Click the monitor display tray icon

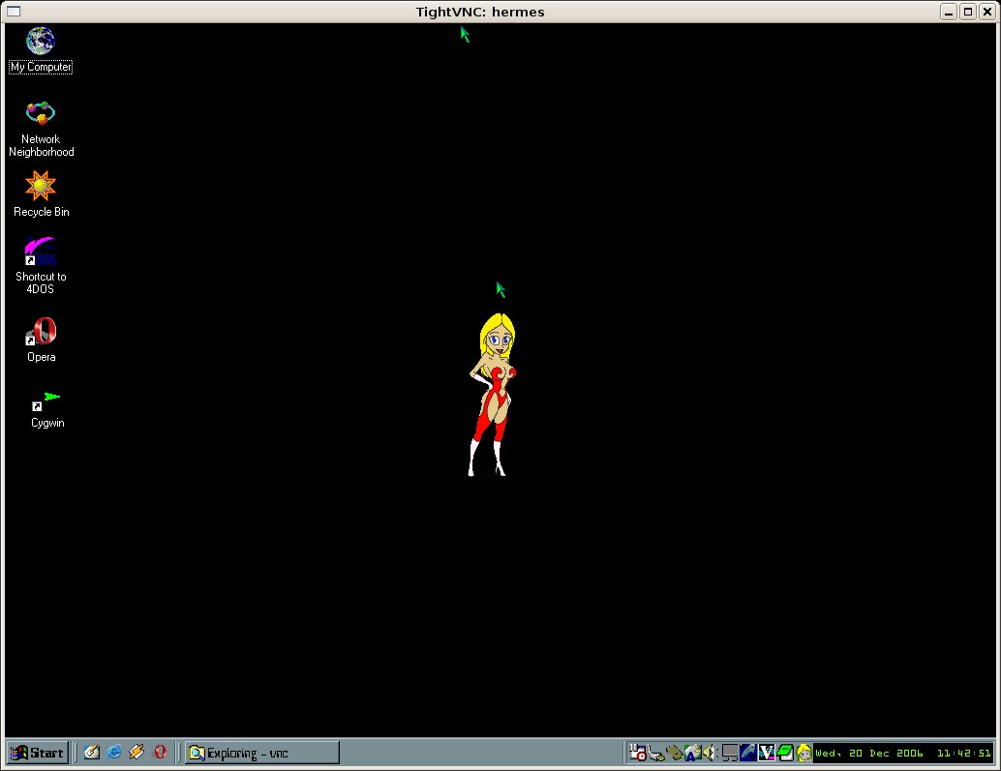coord(730,753)
